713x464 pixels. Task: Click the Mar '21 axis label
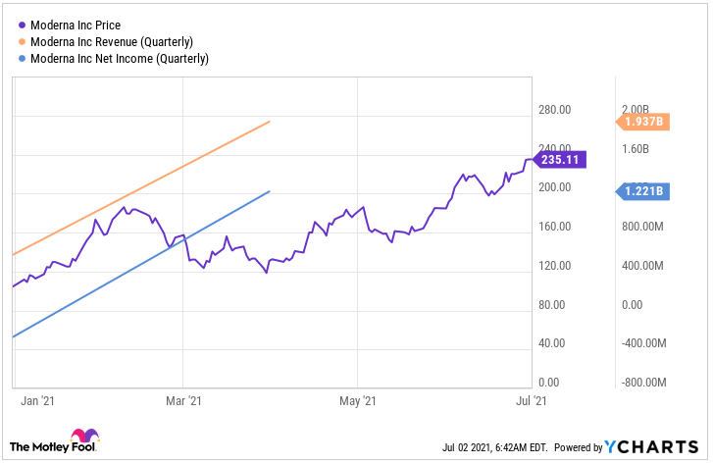pos(182,401)
